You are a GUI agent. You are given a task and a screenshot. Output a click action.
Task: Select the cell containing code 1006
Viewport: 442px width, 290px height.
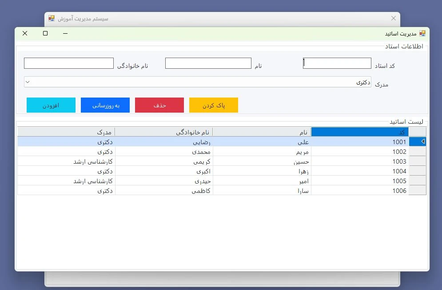(359, 191)
